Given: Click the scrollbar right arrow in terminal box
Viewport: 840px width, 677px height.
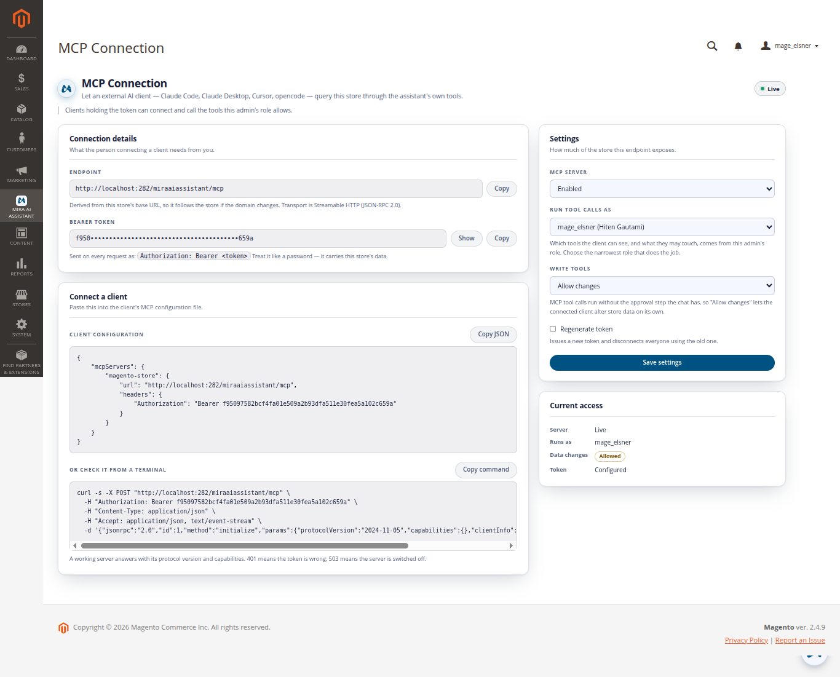Looking at the screenshot, I should (x=511, y=545).
